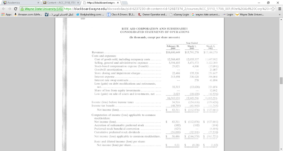Click Revenues value $16,600,449
The image size is (283, 151).
pos(173,52)
